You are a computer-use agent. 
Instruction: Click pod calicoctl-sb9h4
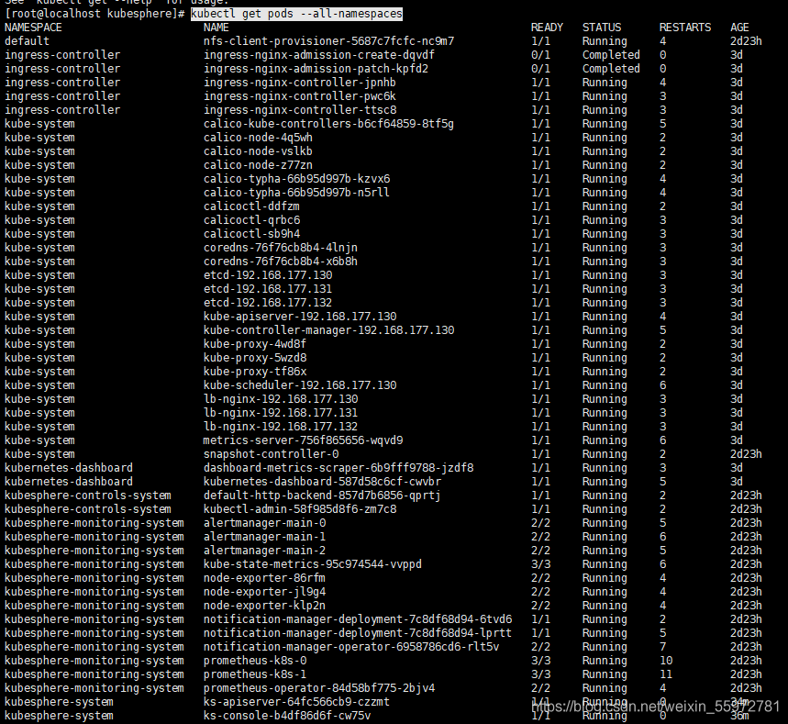pos(251,234)
